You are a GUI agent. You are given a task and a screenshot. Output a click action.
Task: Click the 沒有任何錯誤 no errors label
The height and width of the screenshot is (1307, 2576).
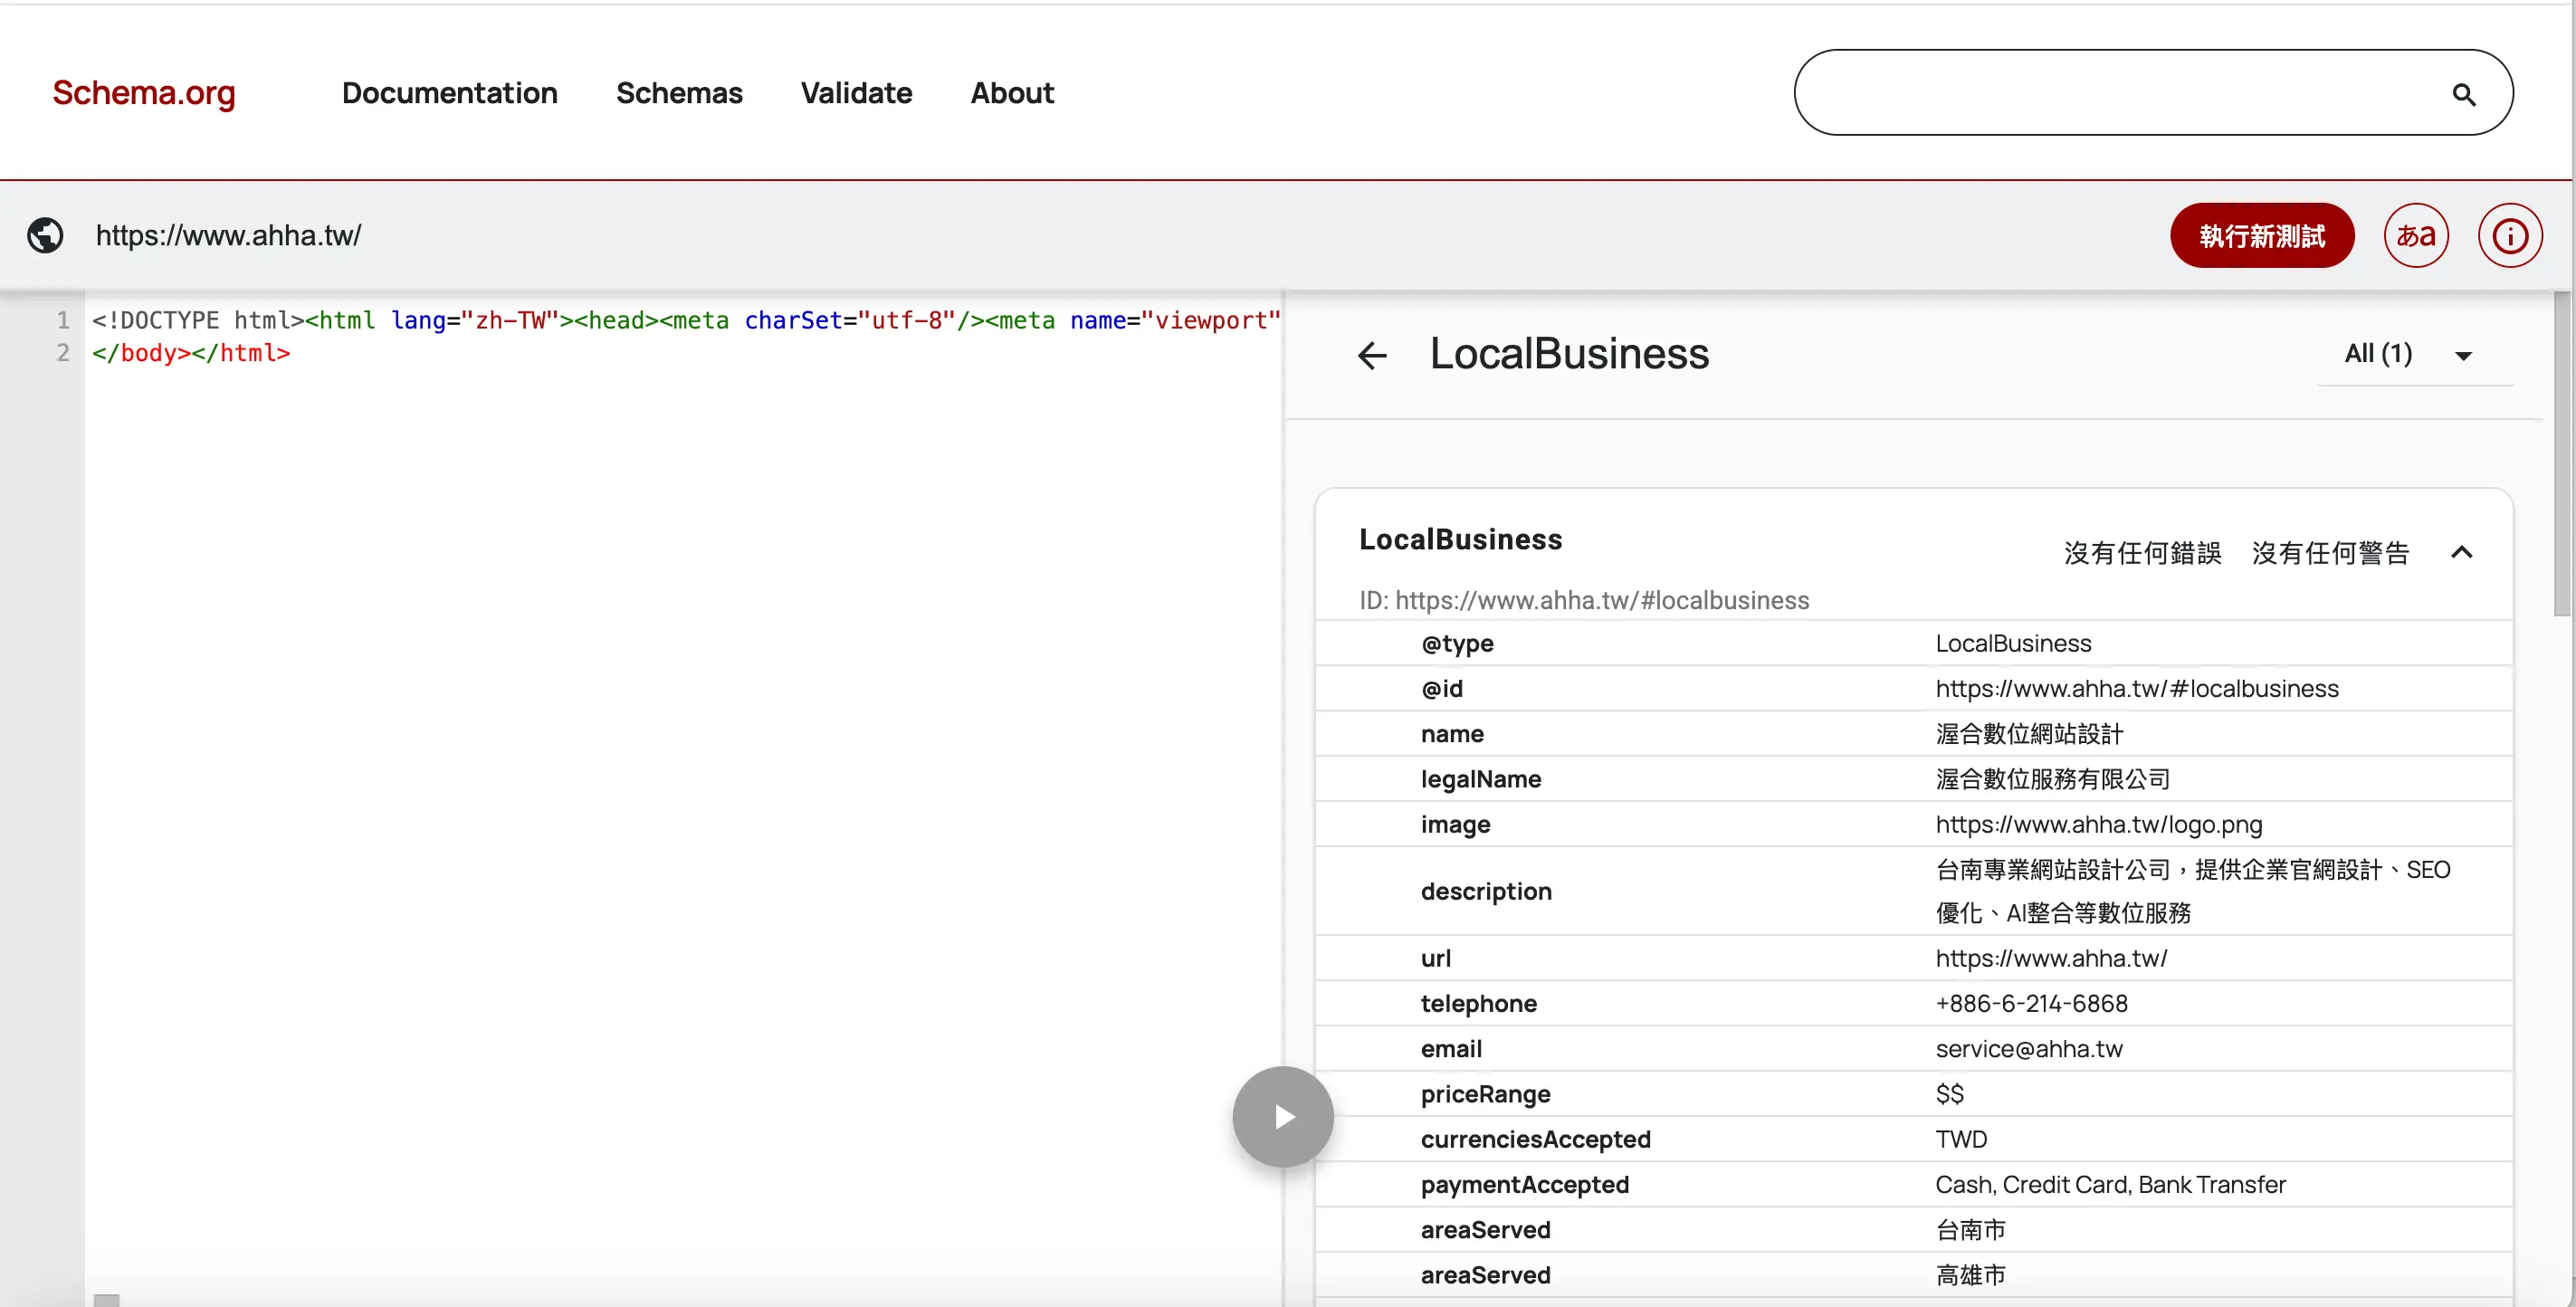tap(2142, 552)
